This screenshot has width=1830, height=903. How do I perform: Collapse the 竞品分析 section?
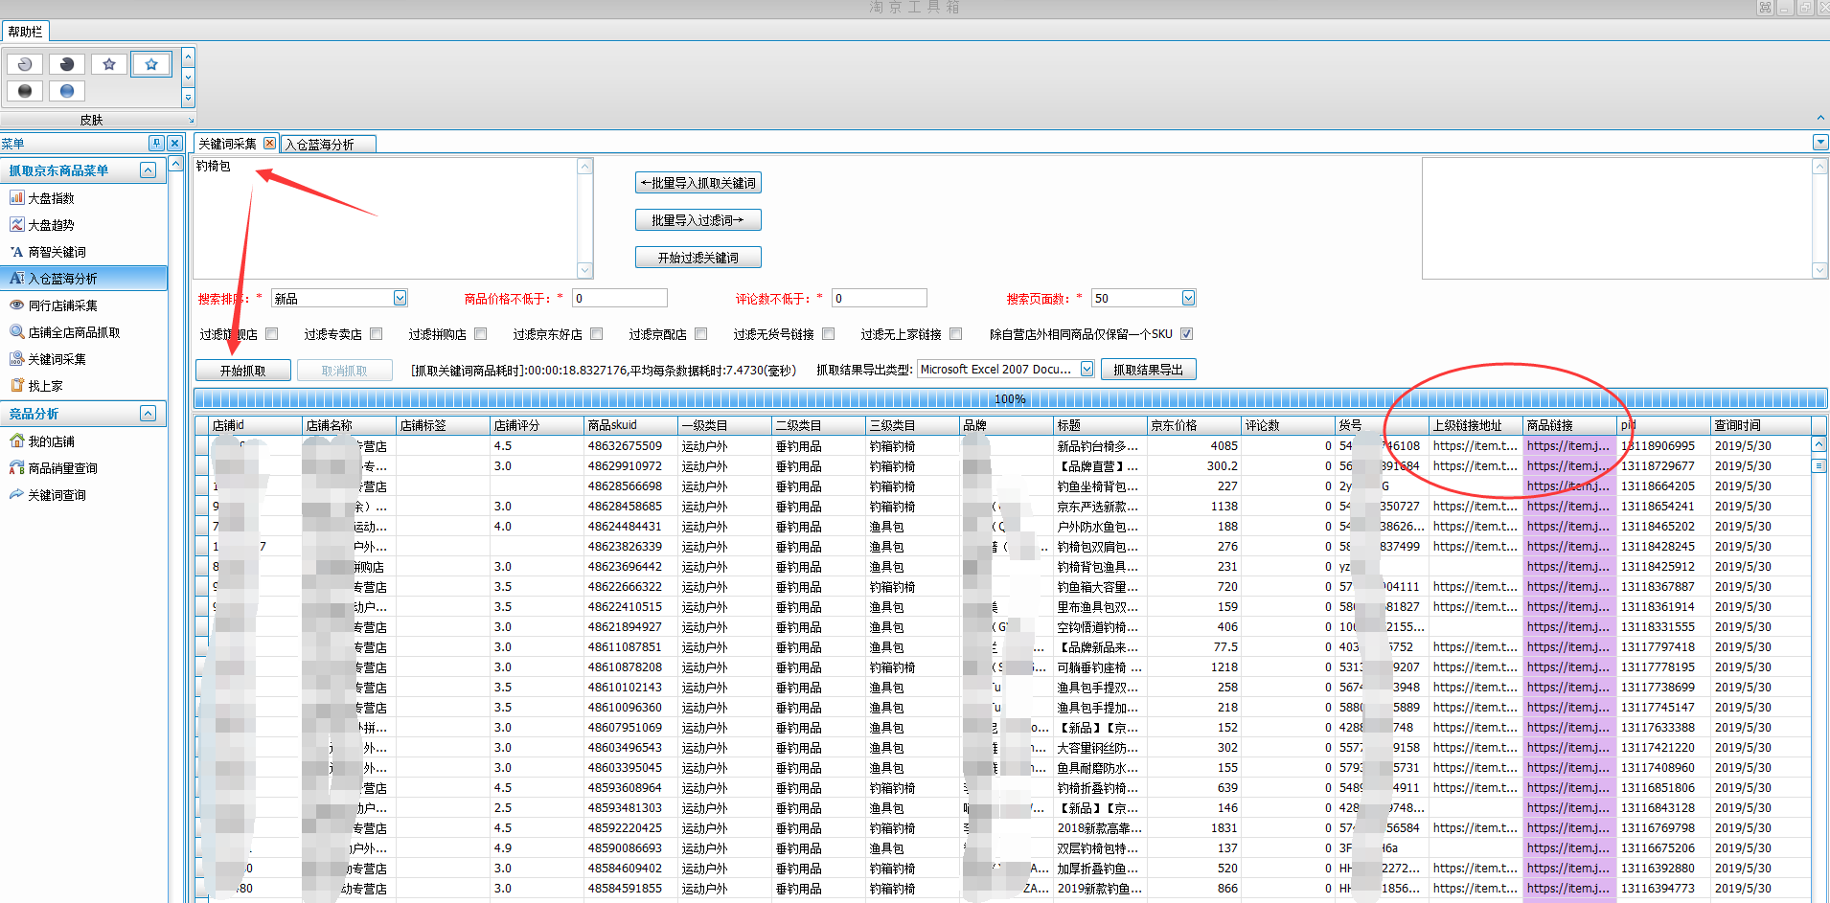148,413
